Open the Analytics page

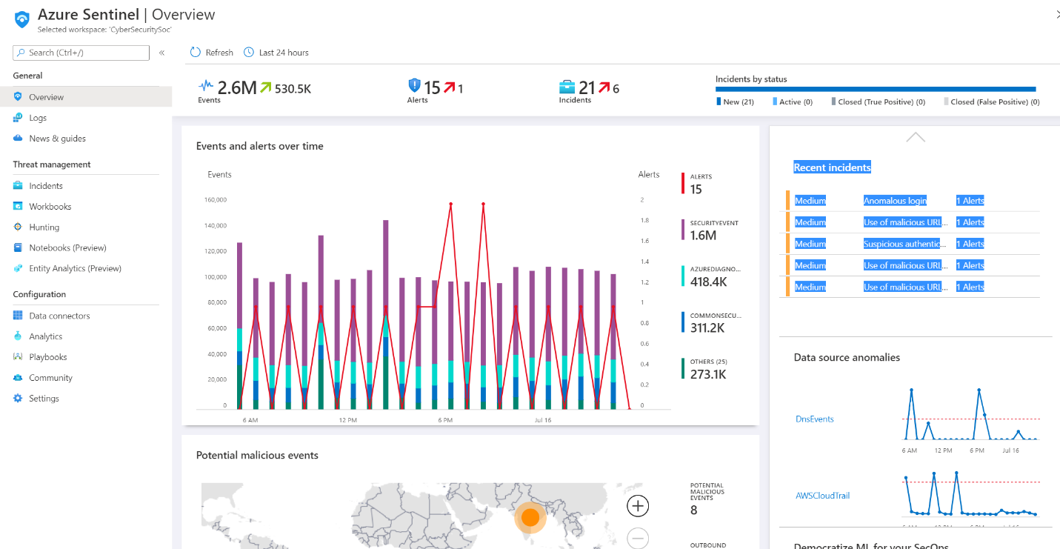(x=45, y=336)
